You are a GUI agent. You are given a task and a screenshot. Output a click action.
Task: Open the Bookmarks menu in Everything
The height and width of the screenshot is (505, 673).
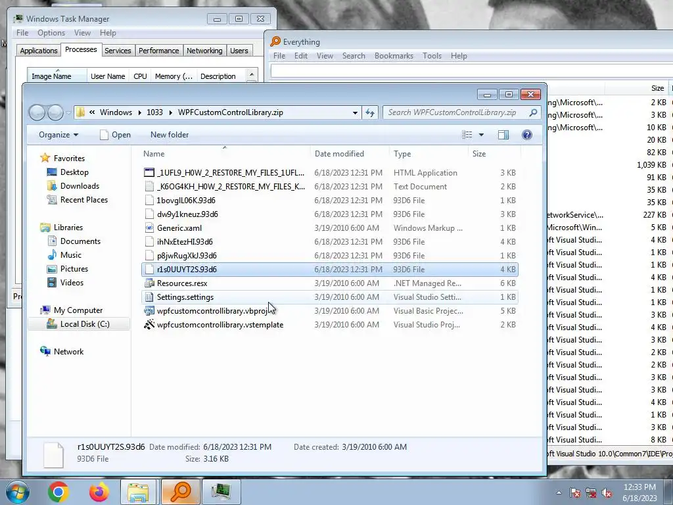tap(394, 56)
